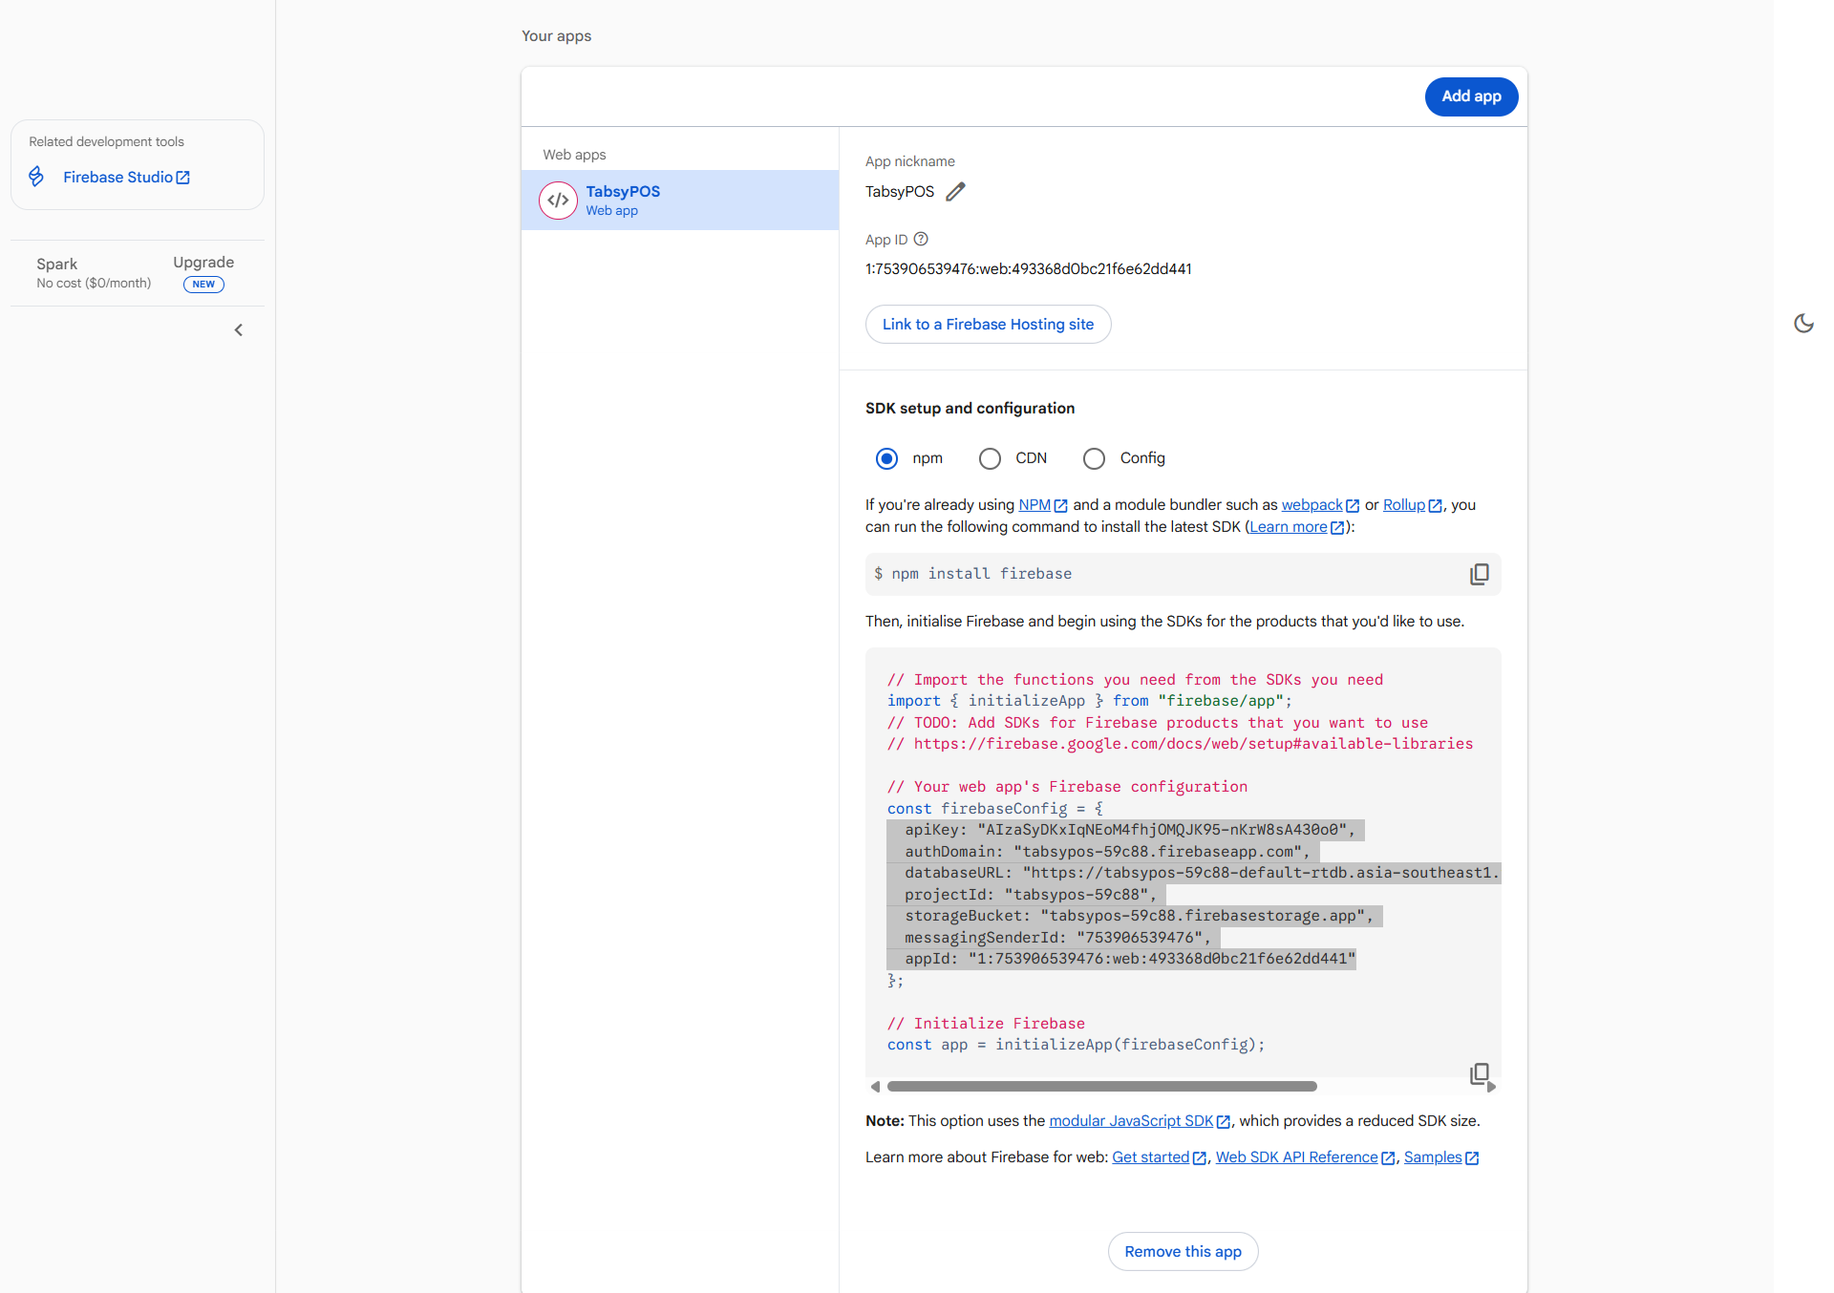Viewport: 1834px width, 1293px height.
Task: Click the storageBucket line in code
Action: point(1139,916)
